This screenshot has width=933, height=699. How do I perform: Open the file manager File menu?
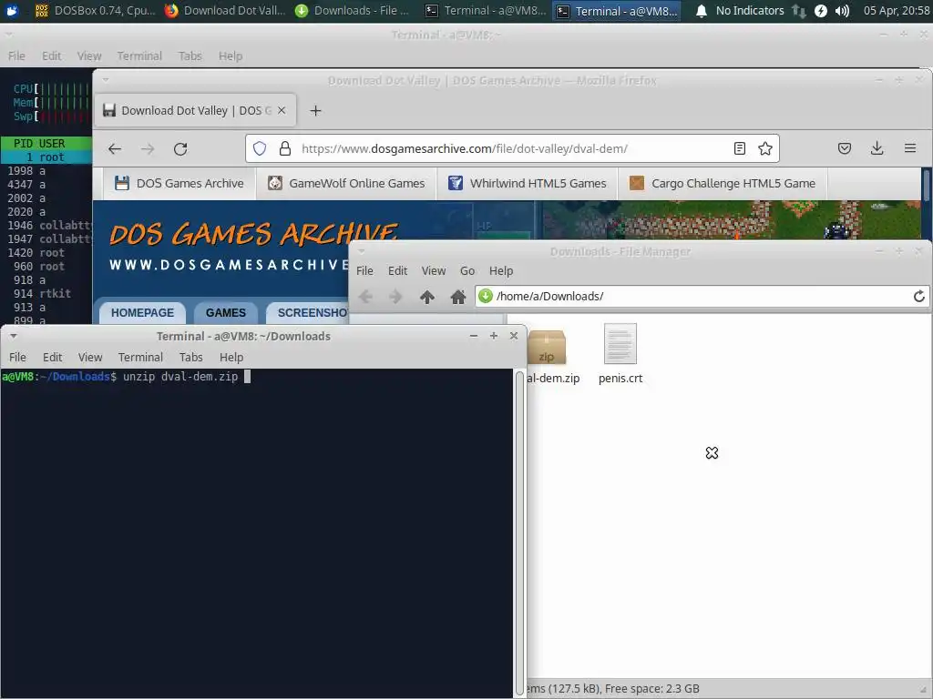click(x=364, y=271)
